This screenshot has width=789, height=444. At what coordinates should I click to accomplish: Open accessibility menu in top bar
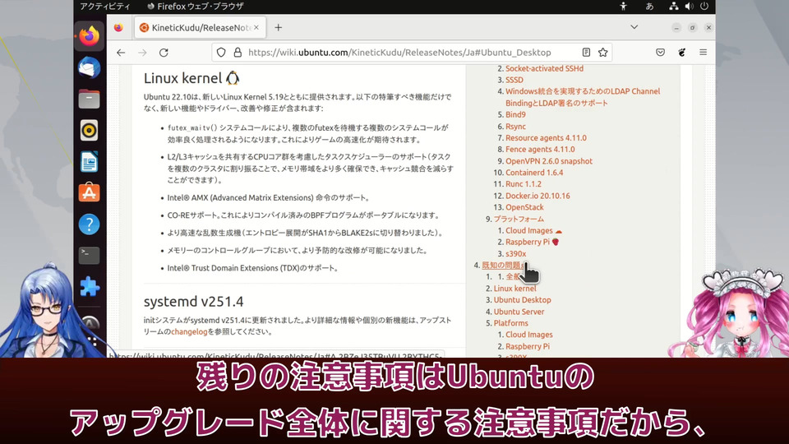[x=623, y=6]
